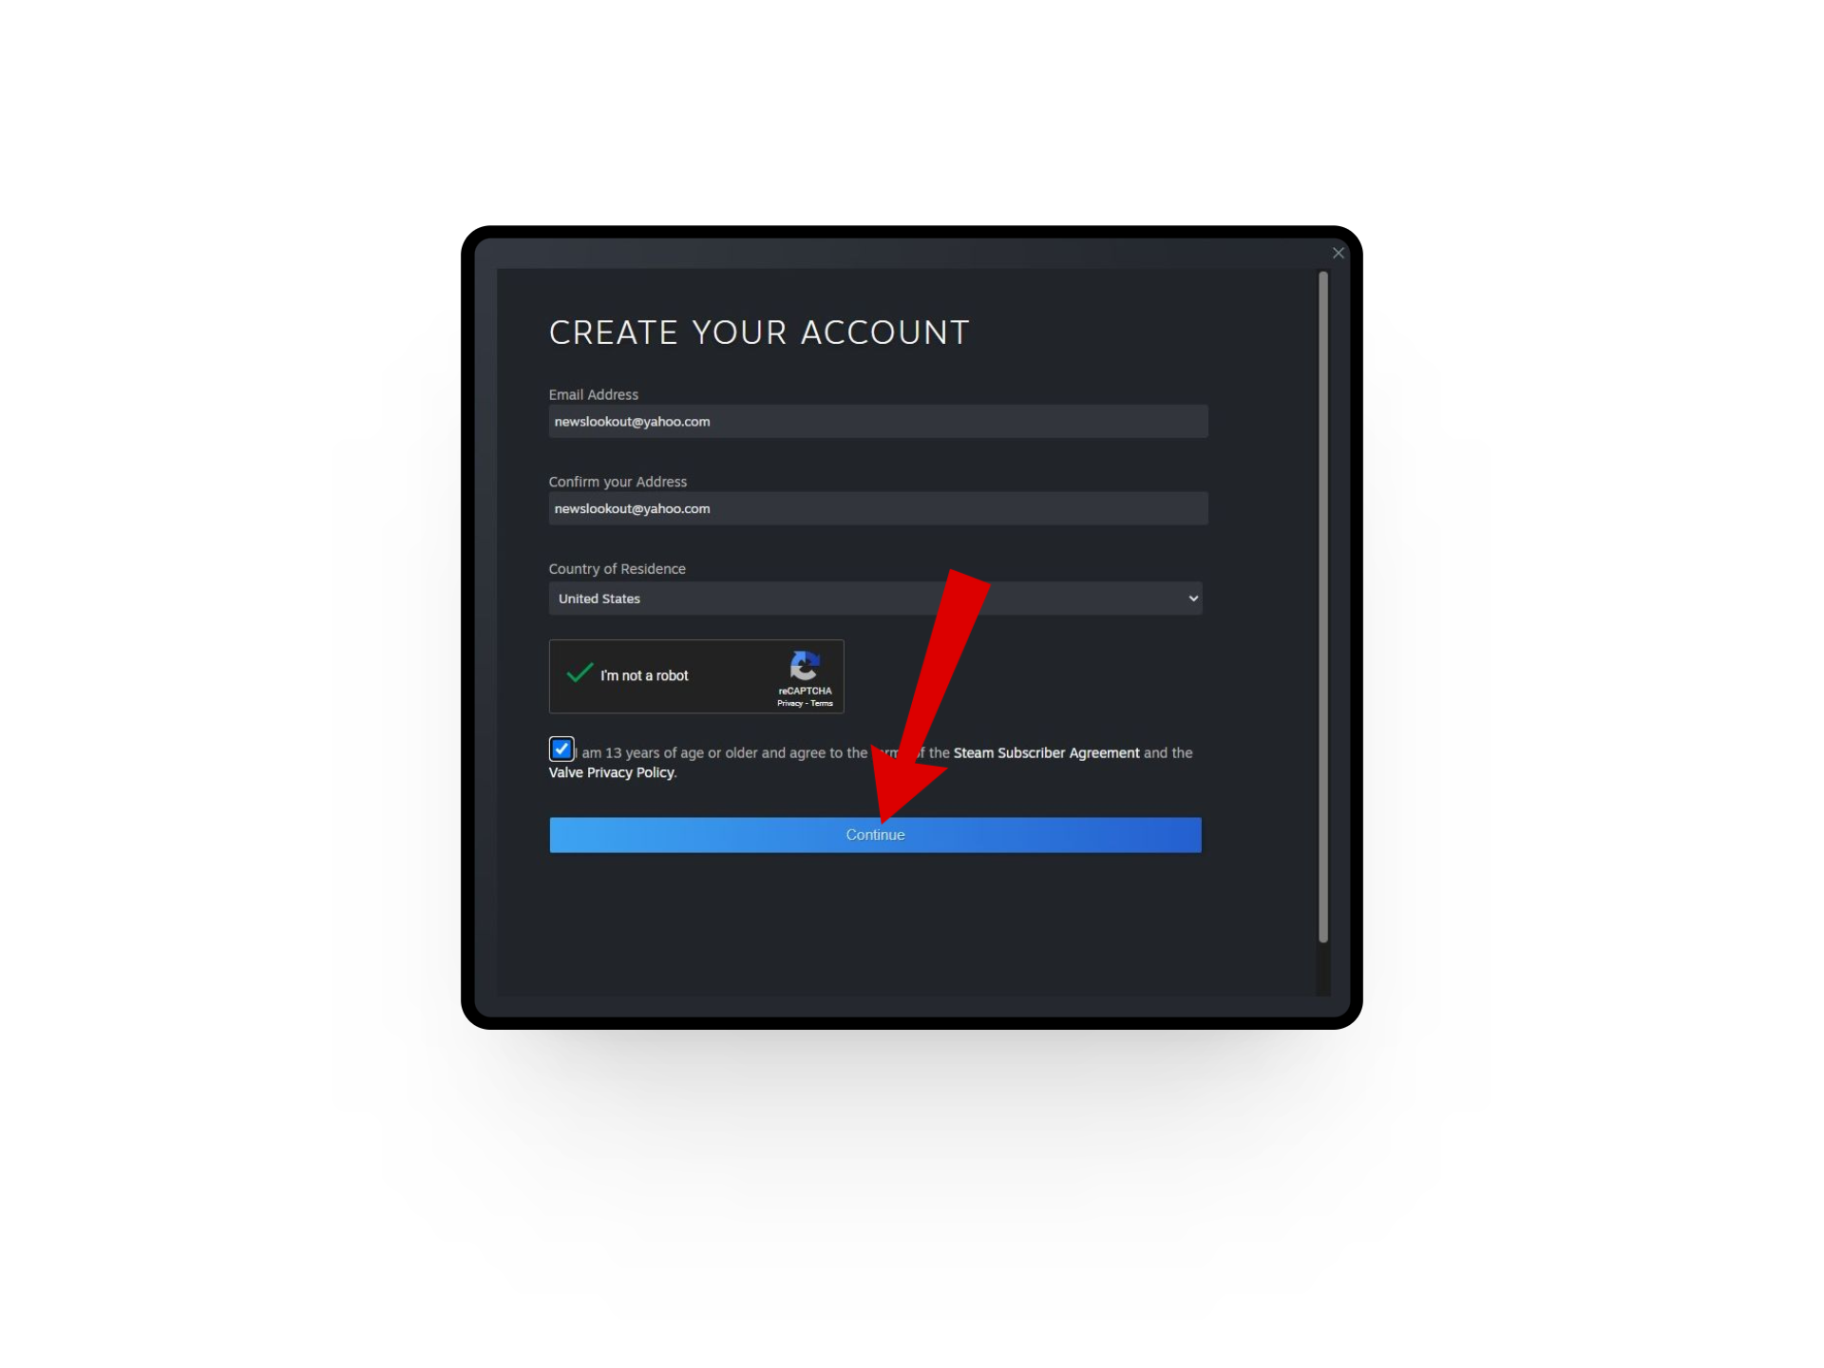Open the reCAPTCHA Terms link
This screenshot has height=1368, width=1824.
tap(822, 703)
